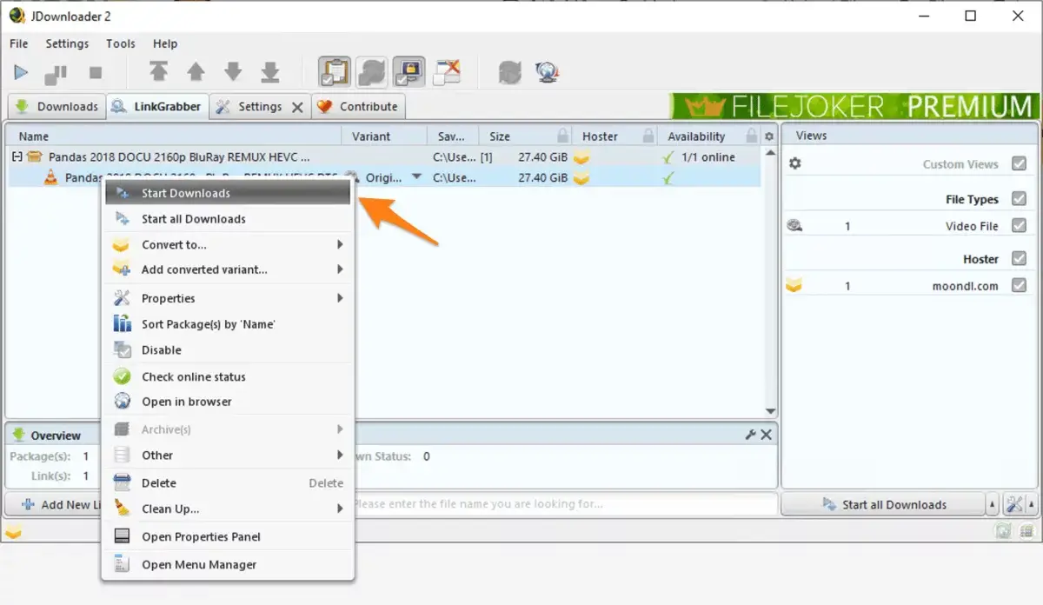
Task: Select Open Properties Panel
Action: (228, 536)
